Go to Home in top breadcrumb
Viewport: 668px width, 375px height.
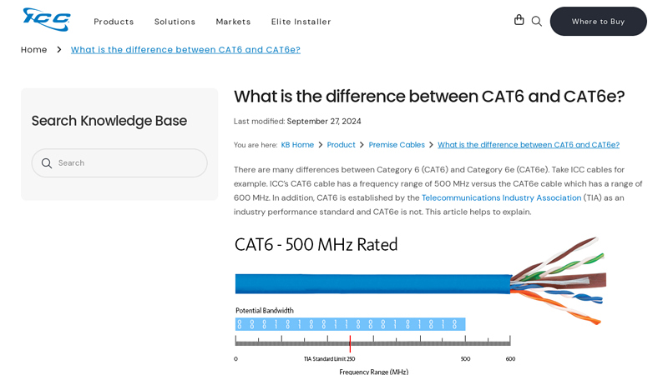[34, 50]
